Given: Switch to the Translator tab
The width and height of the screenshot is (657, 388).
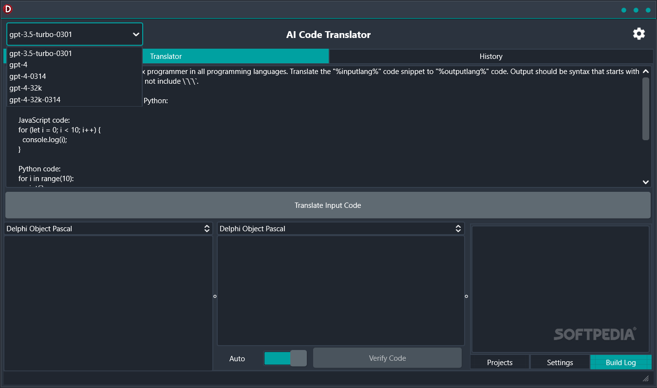Looking at the screenshot, I should pyautogui.click(x=166, y=56).
